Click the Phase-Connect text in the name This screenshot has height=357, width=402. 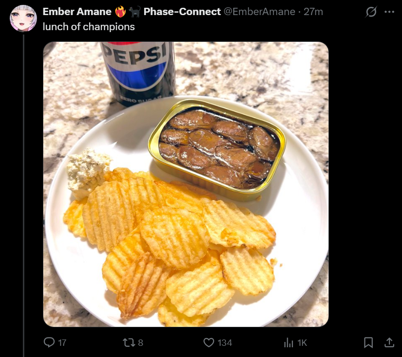(x=182, y=12)
